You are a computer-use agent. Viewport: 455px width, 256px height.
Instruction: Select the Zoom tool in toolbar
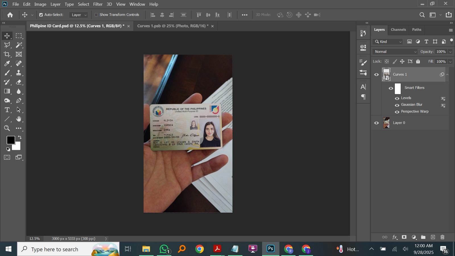coord(7,128)
